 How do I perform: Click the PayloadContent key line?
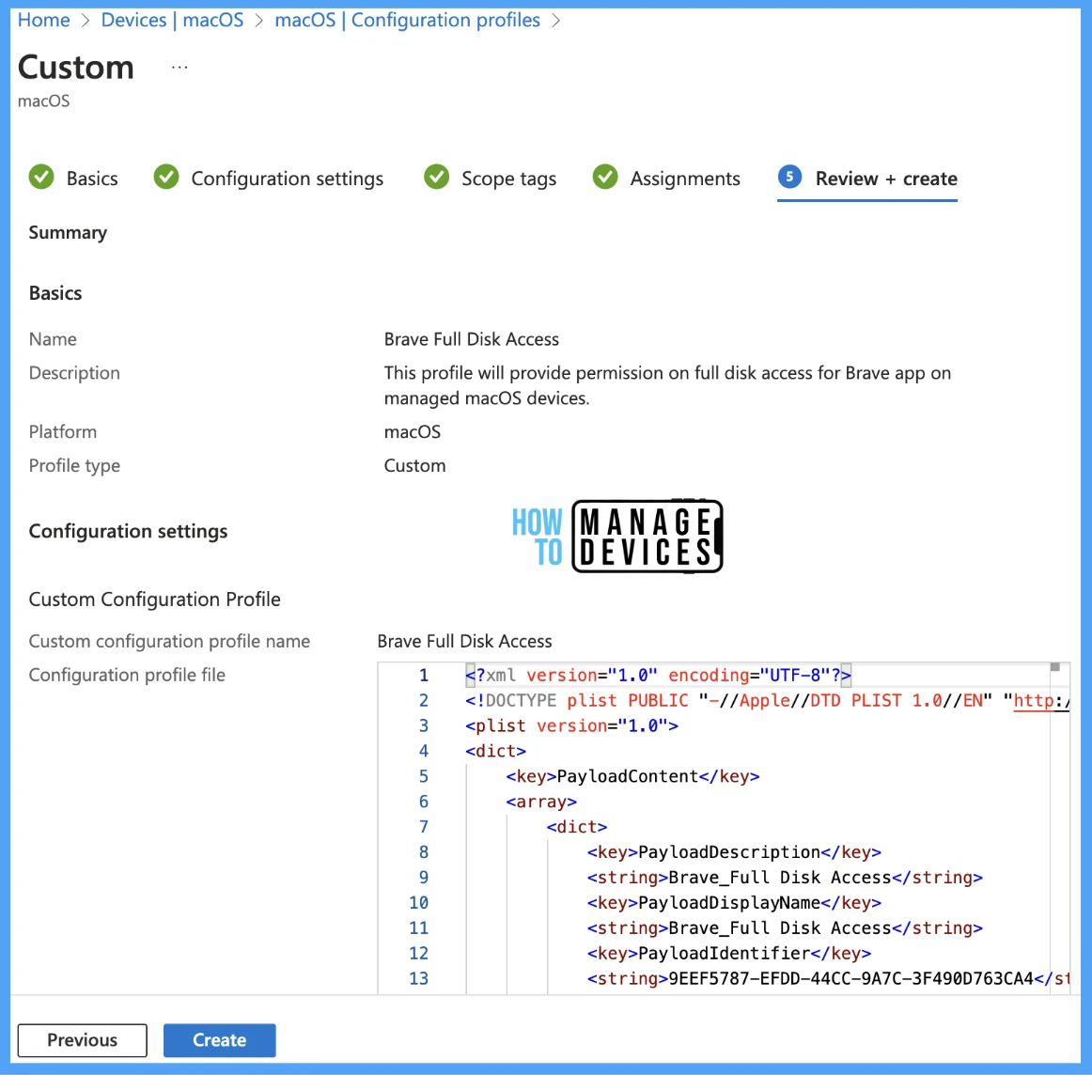632,776
